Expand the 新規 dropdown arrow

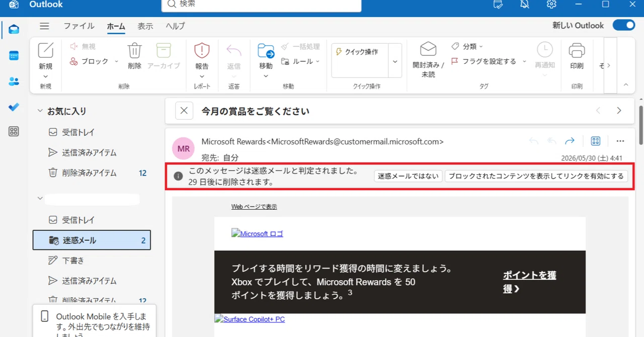(x=46, y=76)
